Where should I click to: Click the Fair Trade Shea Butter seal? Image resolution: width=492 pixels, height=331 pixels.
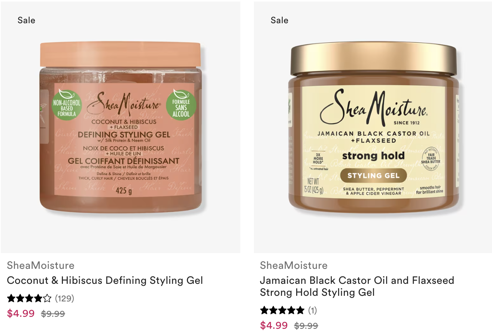coord(430,158)
